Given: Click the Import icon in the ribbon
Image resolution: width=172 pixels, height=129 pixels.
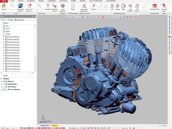Looking at the screenshot, I should pyautogui.click(x=4, y=8).
